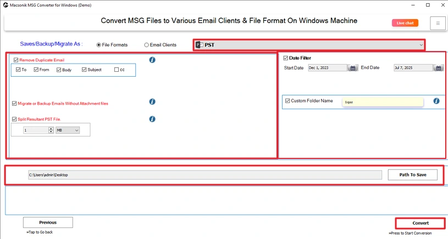Click the Macsonik app logo in title bar
The image size is (448, 239).
point(4,5)
